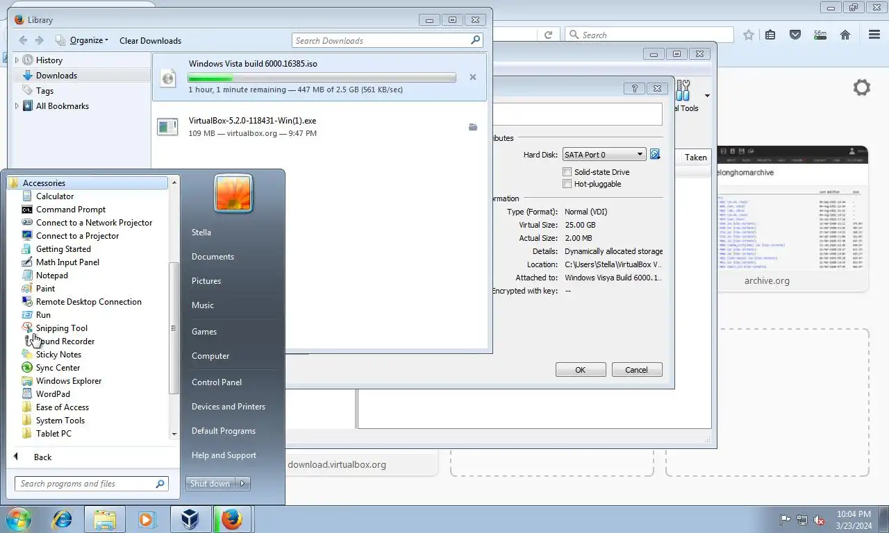Open containing folder for VirtualBox download

(473, 127)
